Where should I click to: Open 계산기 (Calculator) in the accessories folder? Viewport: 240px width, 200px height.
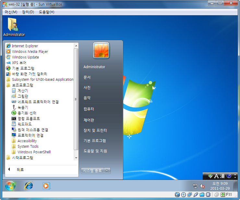[23, 91]
